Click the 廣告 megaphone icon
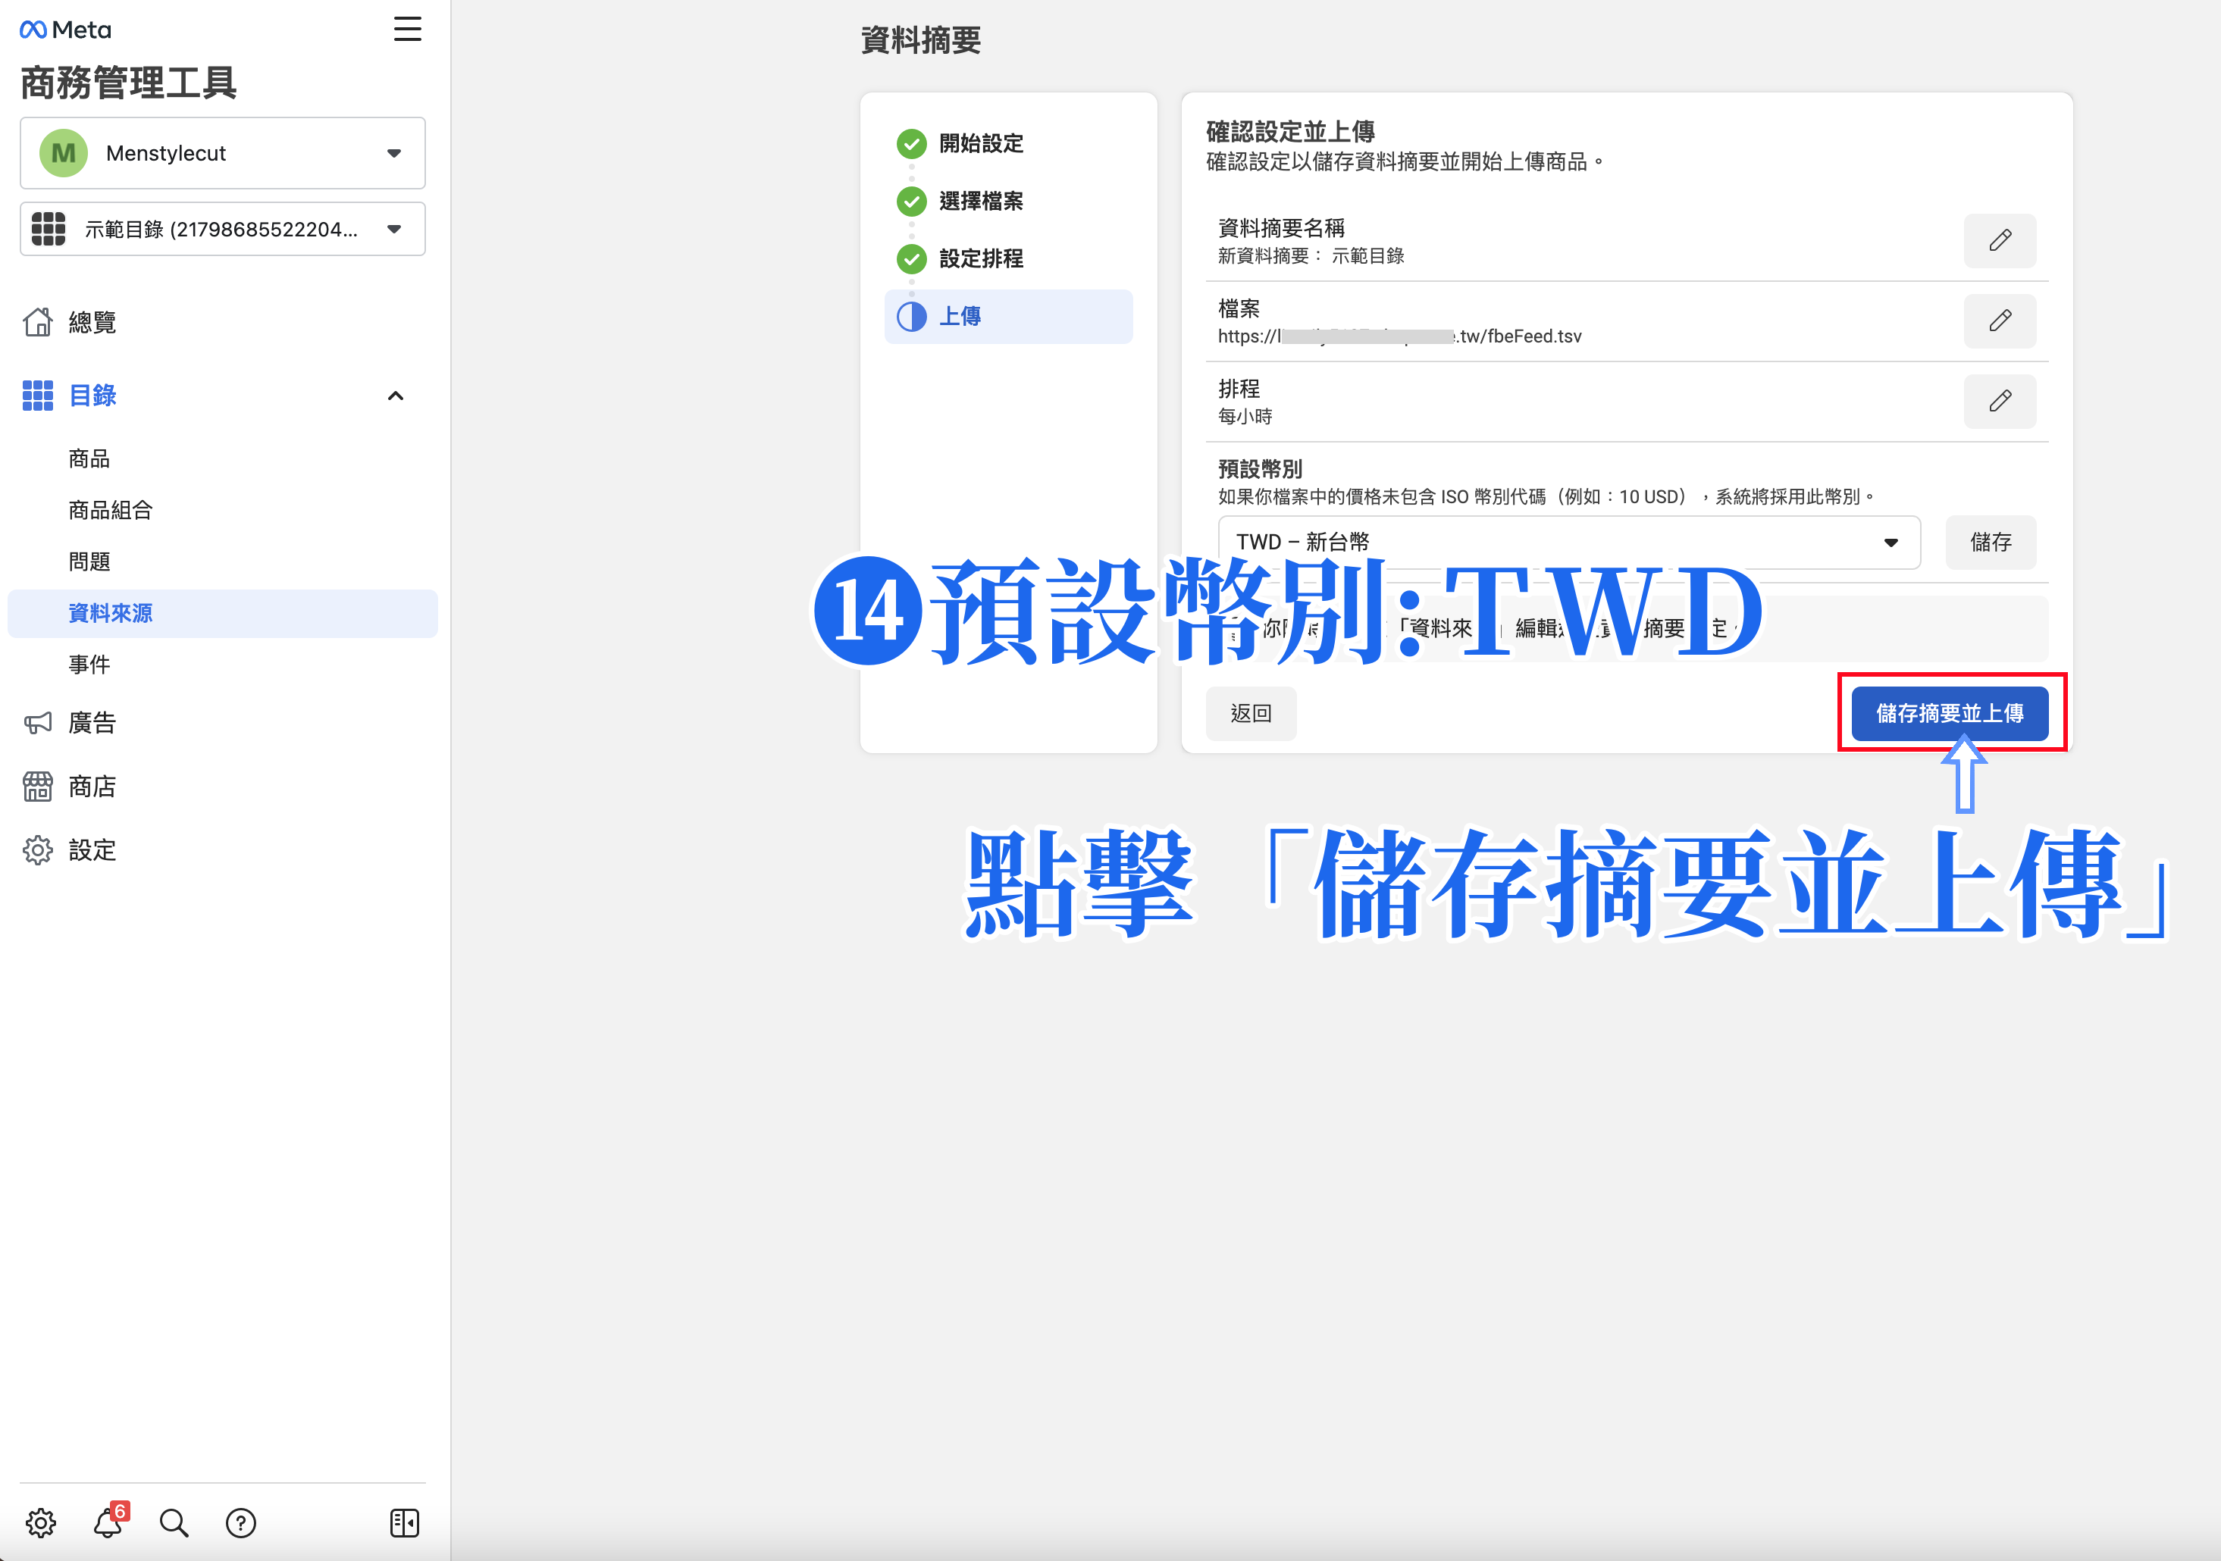Image resolution: width=2221 pixels, height=1561 pixels. 38,722
